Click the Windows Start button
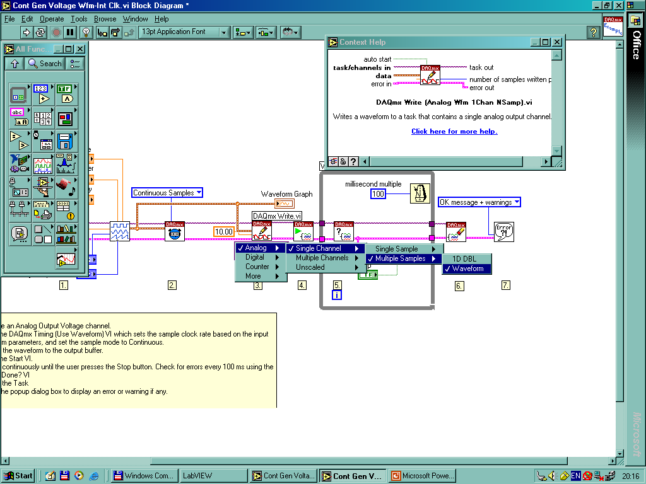Viewport: 646px width, 484px height. (x=18, y=476)
